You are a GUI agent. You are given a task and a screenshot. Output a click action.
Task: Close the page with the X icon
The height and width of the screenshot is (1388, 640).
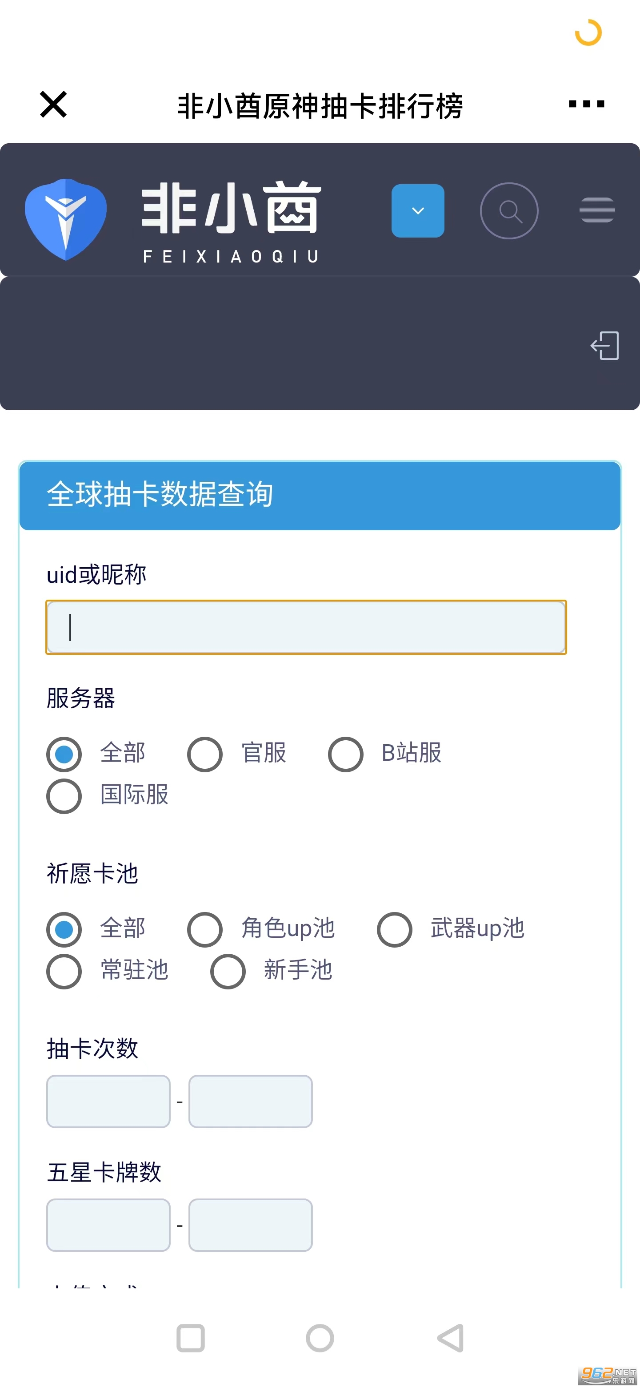pyautogui.click(x=53, y=104)
